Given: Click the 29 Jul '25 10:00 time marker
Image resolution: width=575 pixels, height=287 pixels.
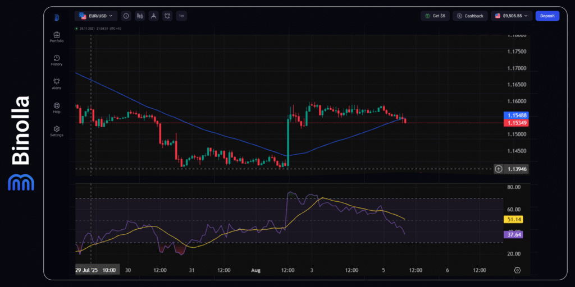Looking at the screenshot, I should pos(95,270).
